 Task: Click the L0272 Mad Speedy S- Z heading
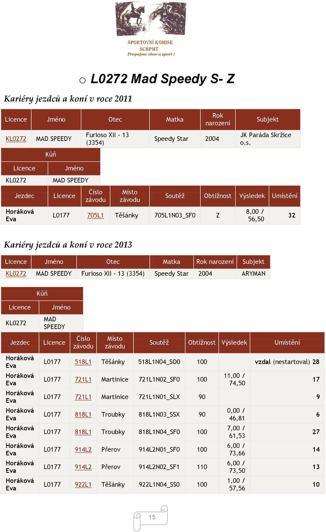(163, 79)
